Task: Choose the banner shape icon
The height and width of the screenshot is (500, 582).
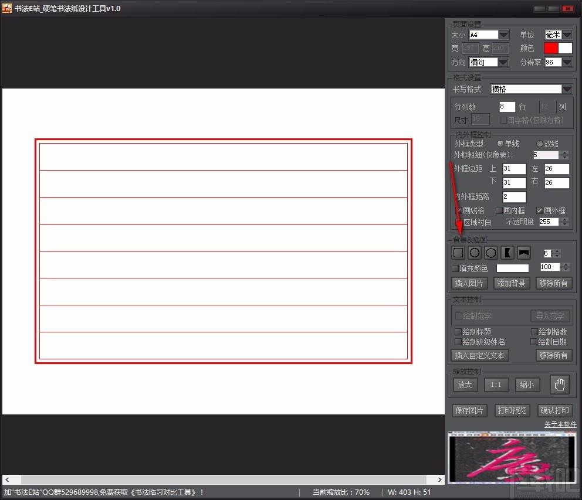Action: (524, 253)
